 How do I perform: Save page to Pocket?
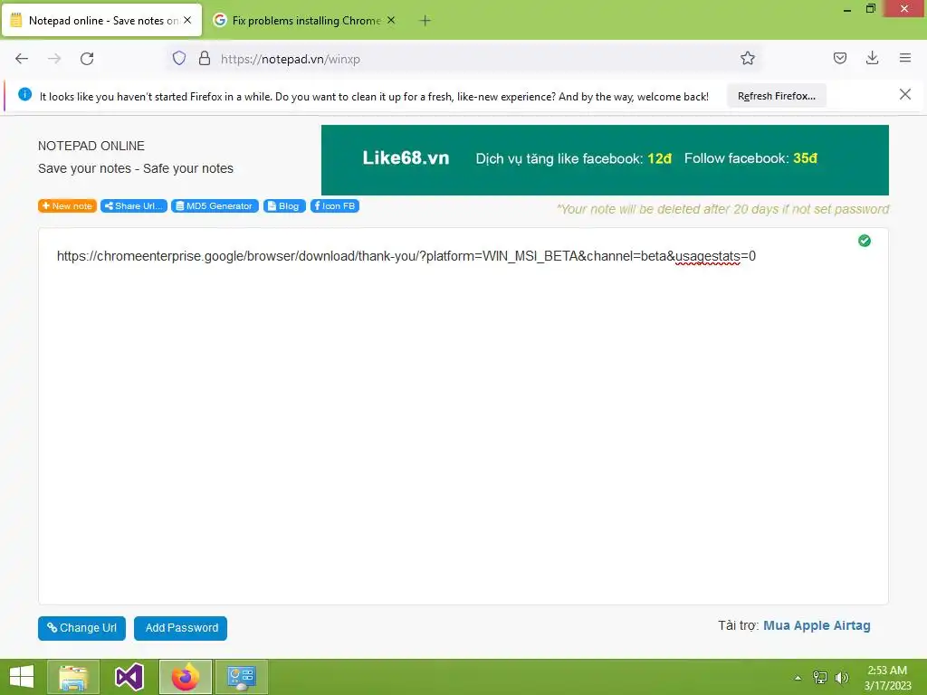coord(839,58)
